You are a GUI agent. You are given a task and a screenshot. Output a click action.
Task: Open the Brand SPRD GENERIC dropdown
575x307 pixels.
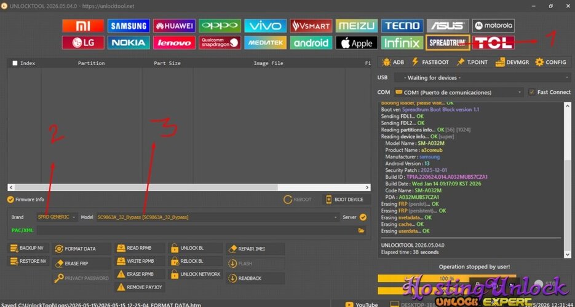point(57,217)
